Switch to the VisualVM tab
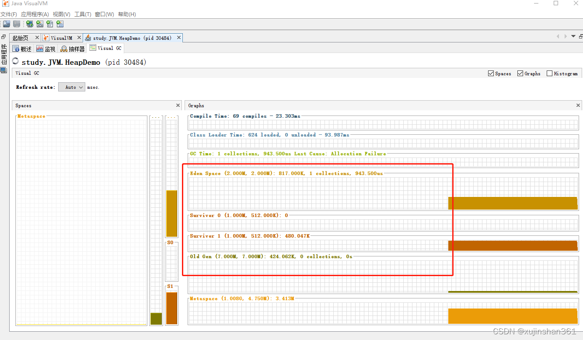 pyautogui.click(x=61, y=38)
